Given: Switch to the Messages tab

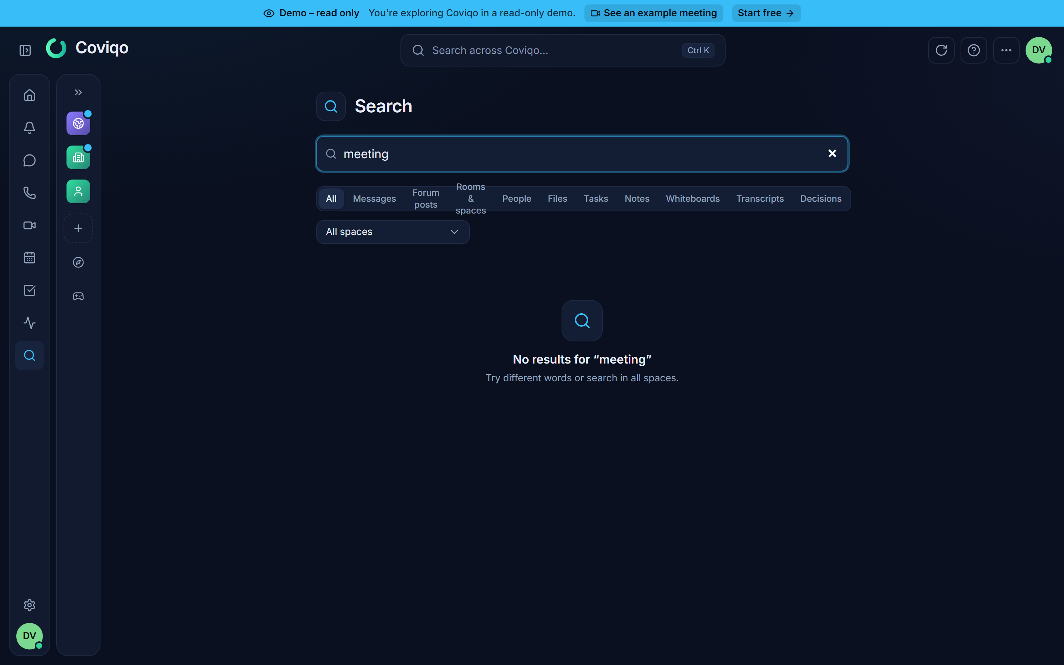Looking at the screenshot, I should pos(375,199).
